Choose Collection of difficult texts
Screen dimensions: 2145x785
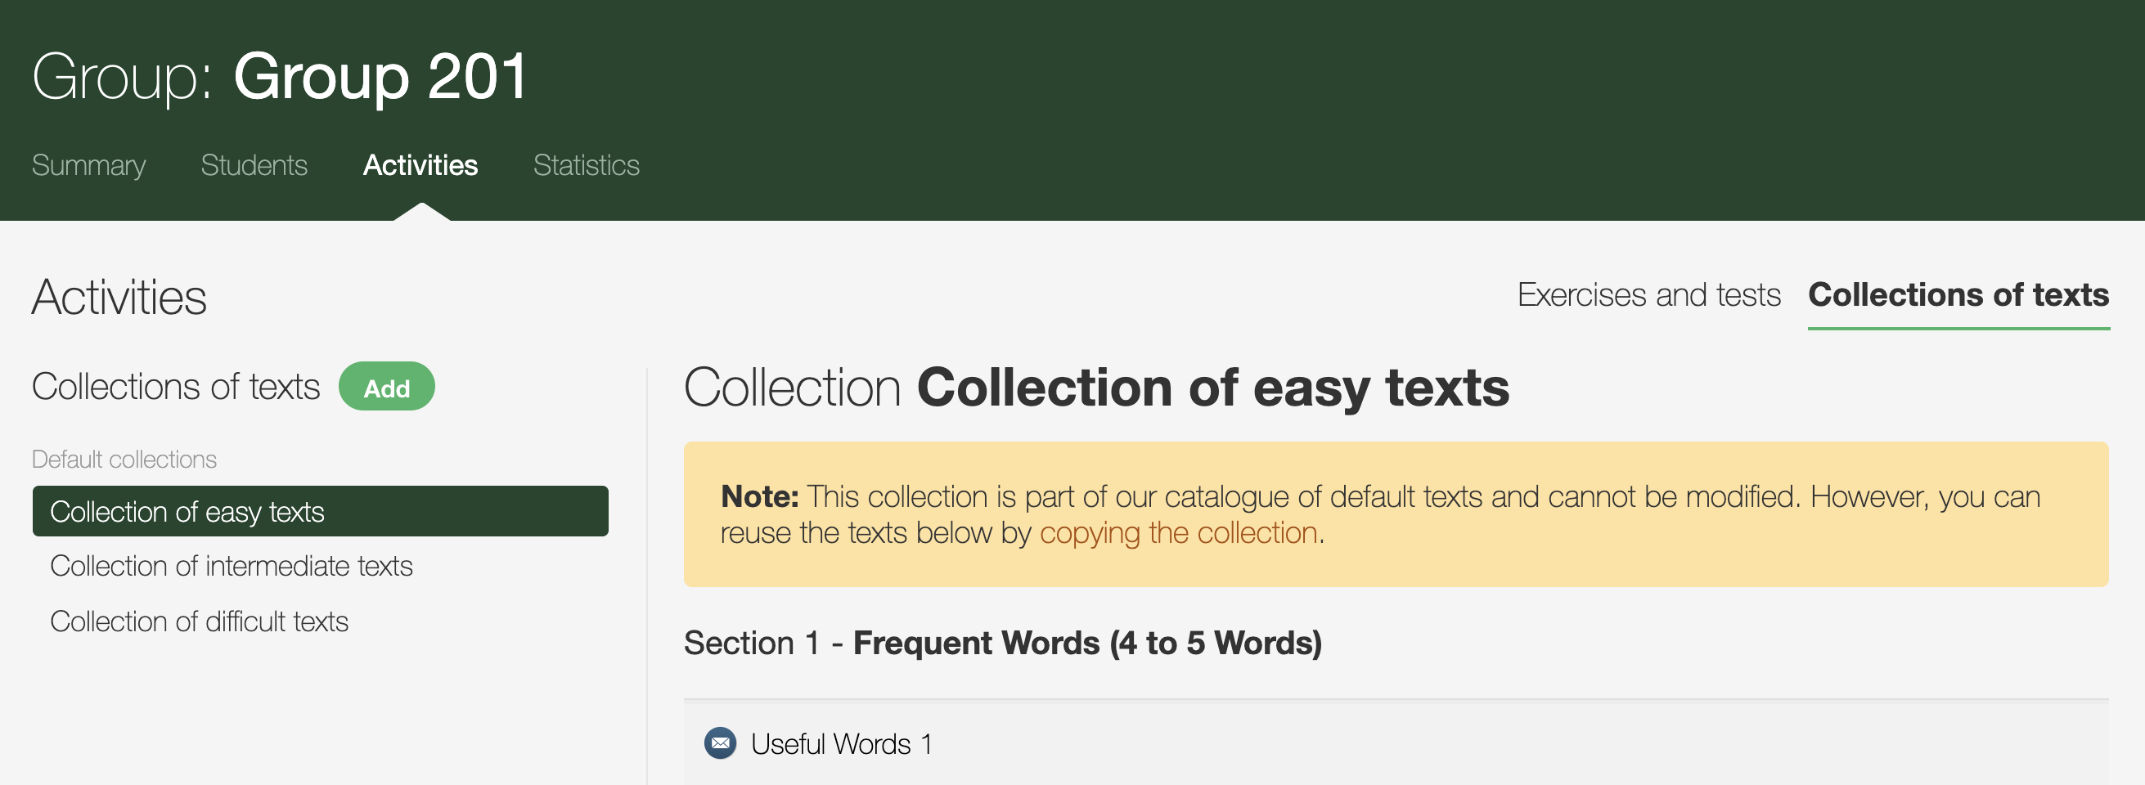click(x=199, y=621)
